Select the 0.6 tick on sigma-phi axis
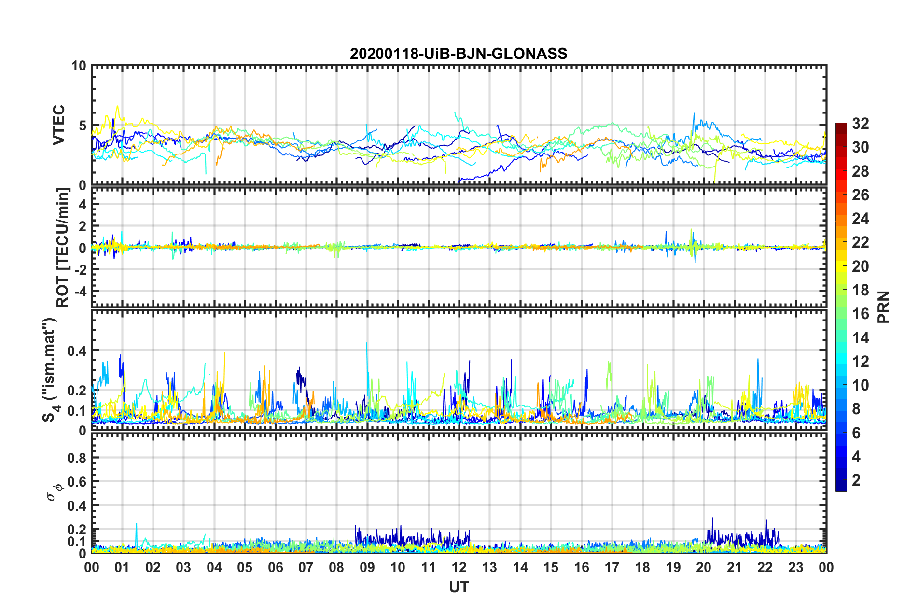 [77, 482]
